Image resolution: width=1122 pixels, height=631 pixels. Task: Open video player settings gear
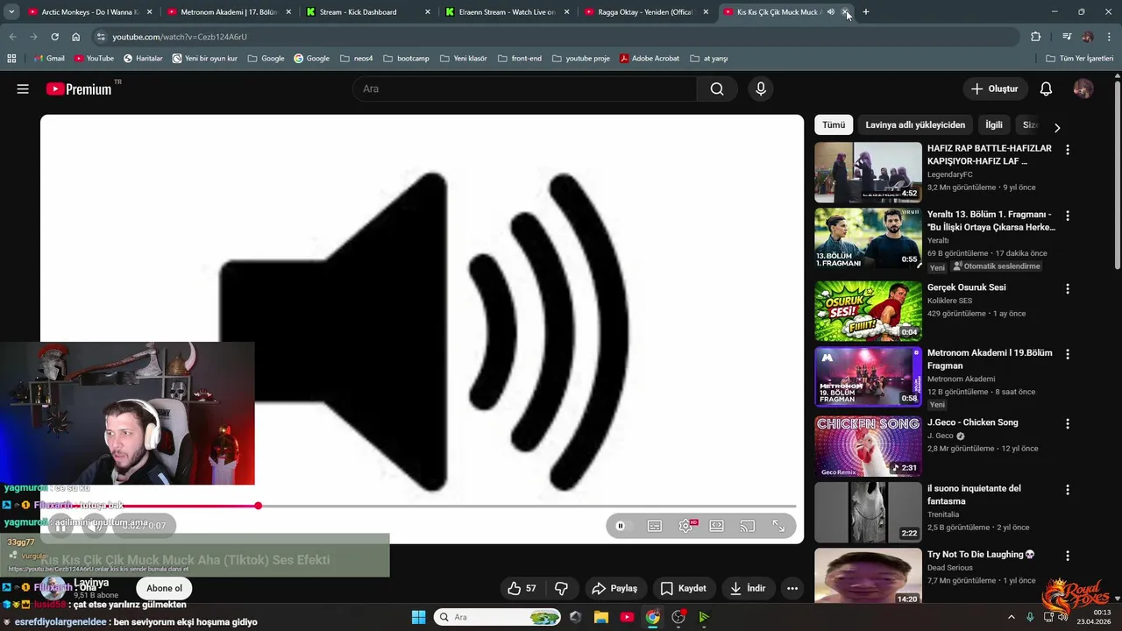point(686,526)
